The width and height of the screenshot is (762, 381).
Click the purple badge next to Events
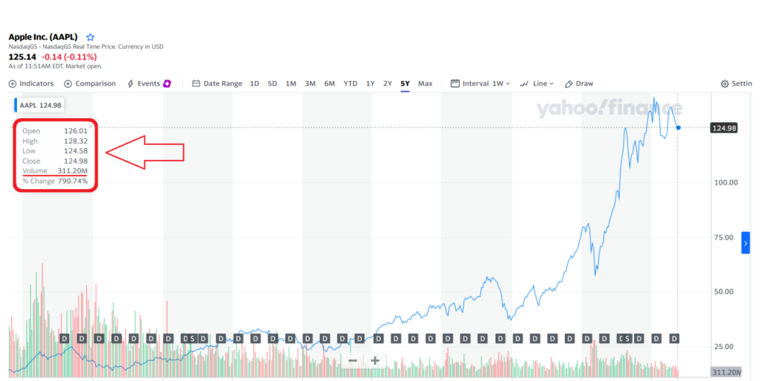167,83
